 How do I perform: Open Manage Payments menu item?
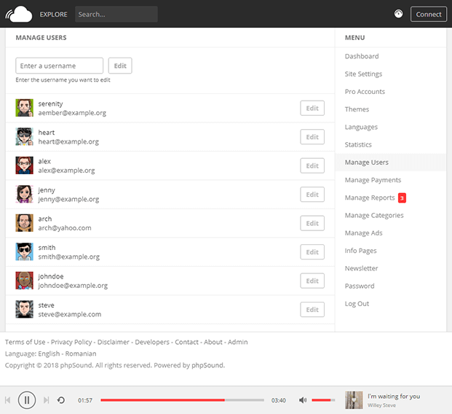(x=373, y=180)
